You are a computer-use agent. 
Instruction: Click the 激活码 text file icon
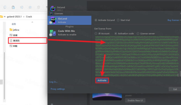(x=11, y=41)
